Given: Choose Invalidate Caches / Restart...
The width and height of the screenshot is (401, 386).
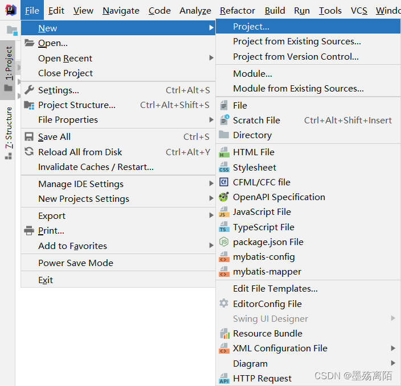Looking at the screenshot, I should 96,167.
